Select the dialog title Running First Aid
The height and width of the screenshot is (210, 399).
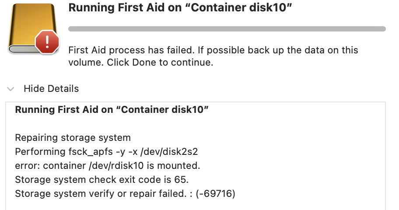tap(180, 7)
